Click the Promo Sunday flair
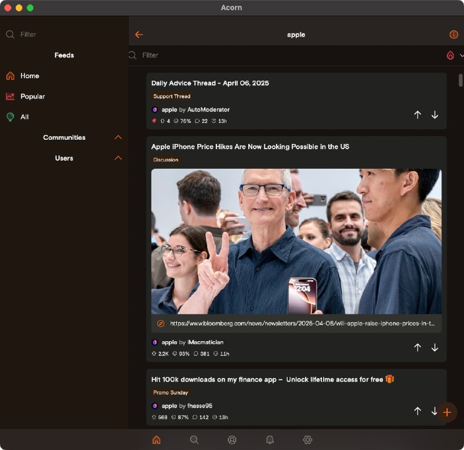Screen dimensions: 464x450 171,393
